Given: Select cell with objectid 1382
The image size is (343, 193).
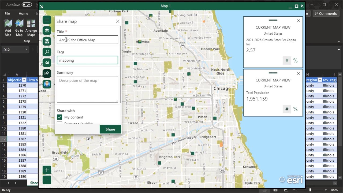Looking at the screenshot, I should [17, 139].
